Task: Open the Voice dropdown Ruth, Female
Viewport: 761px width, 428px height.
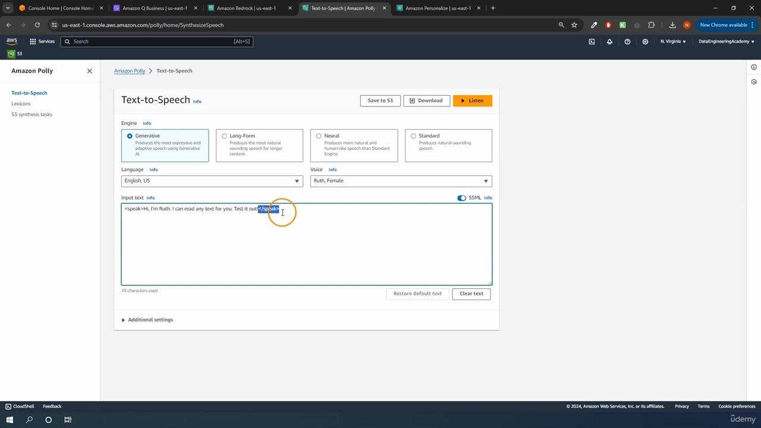Action: coord(401,181)
